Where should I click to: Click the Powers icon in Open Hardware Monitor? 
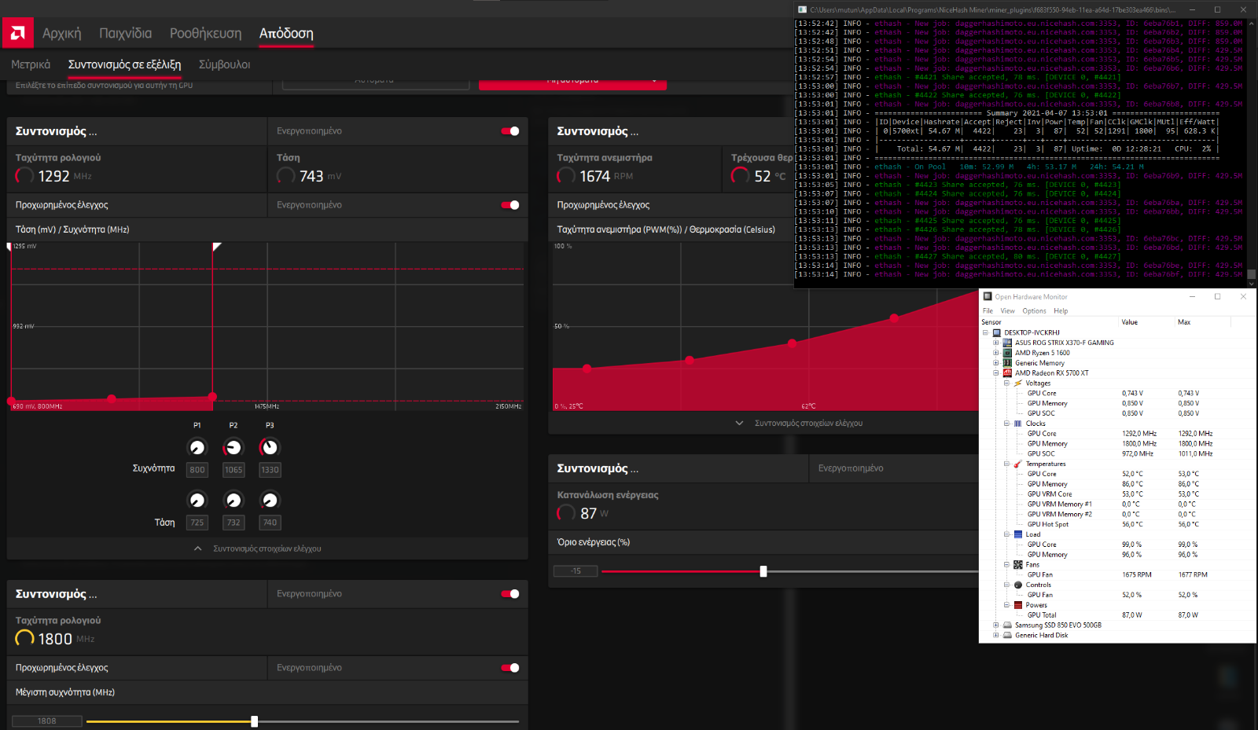coord(1017,605)
